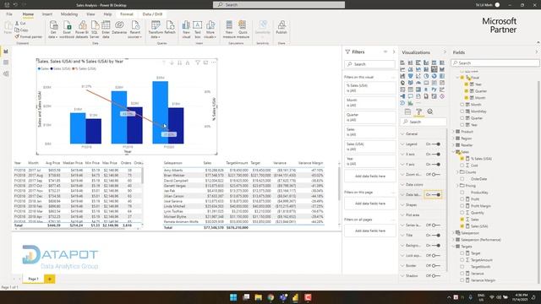Collapse the Targets table in Fields
541x304 pixels.
[453, 247]
